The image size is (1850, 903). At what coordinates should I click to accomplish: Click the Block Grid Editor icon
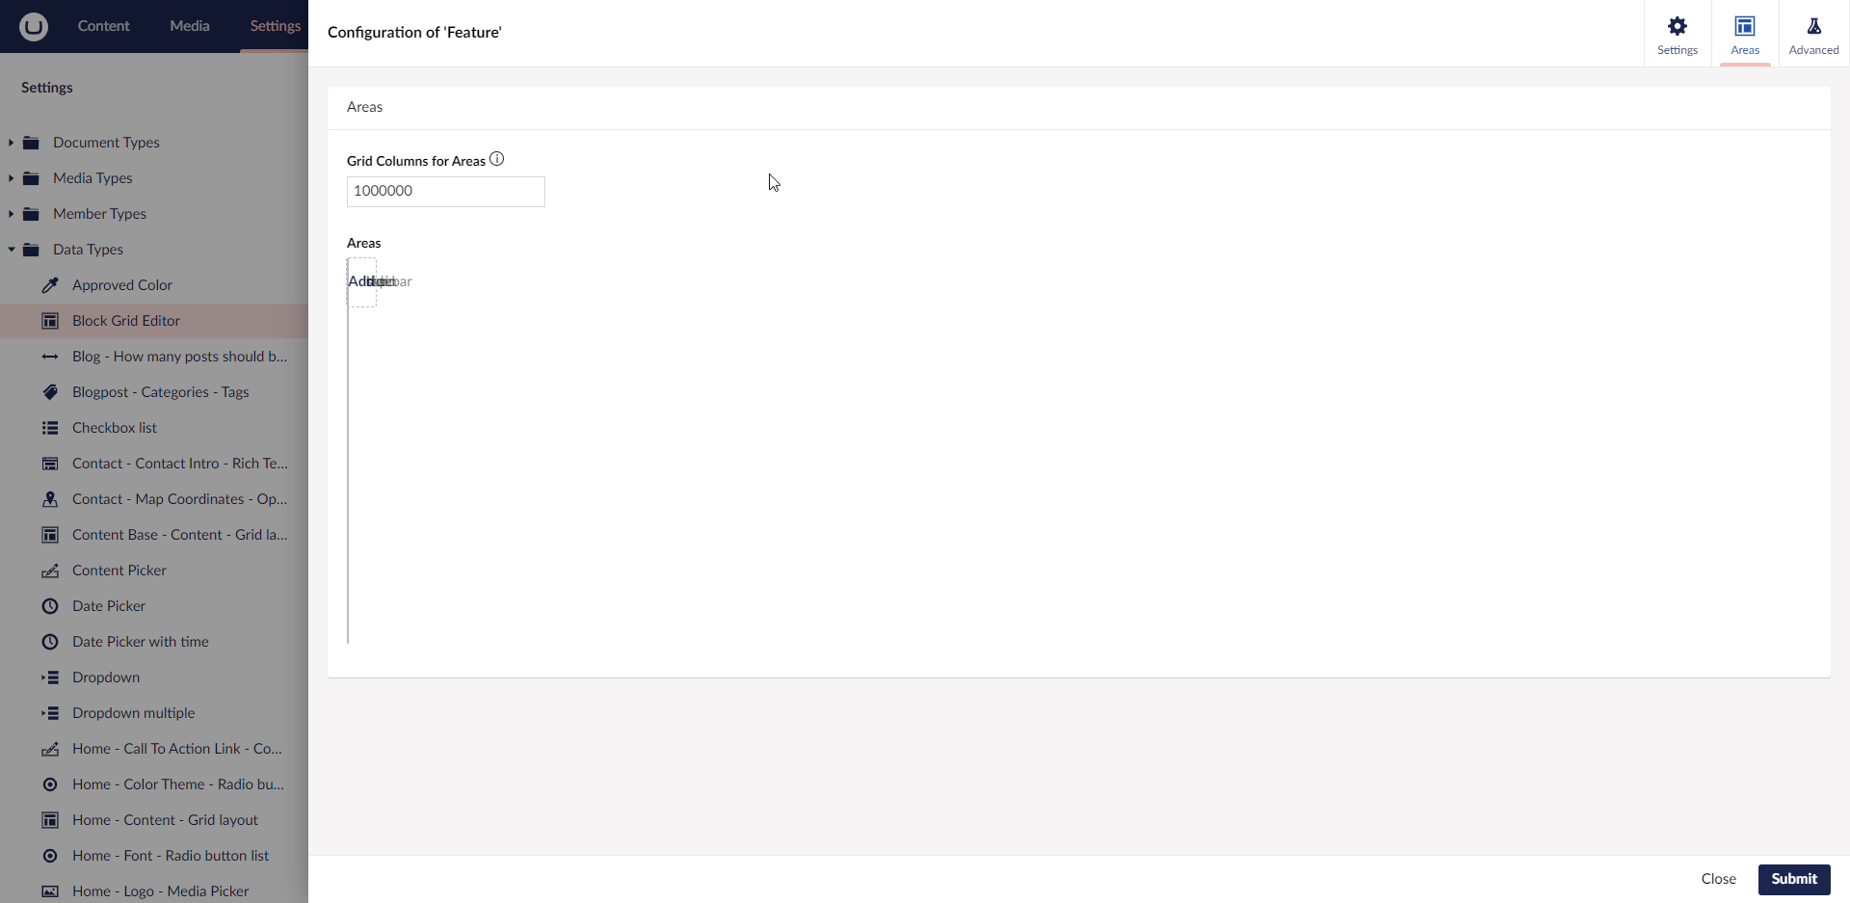pos(50,320)
